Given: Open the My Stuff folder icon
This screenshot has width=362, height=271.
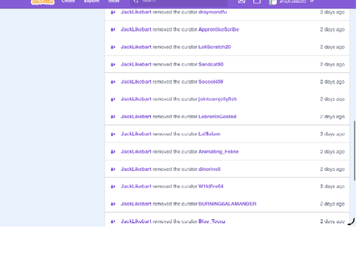Looking at the screenshot, I should [x=256, y=2].
